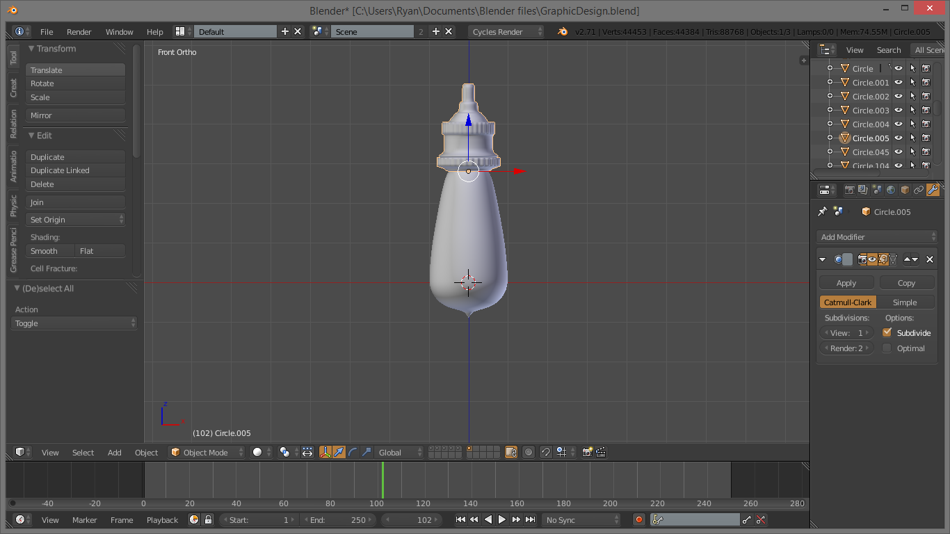Open the Cycles Render engine dropdown
The image size is (950, 534).
click(x=506, y=31)
